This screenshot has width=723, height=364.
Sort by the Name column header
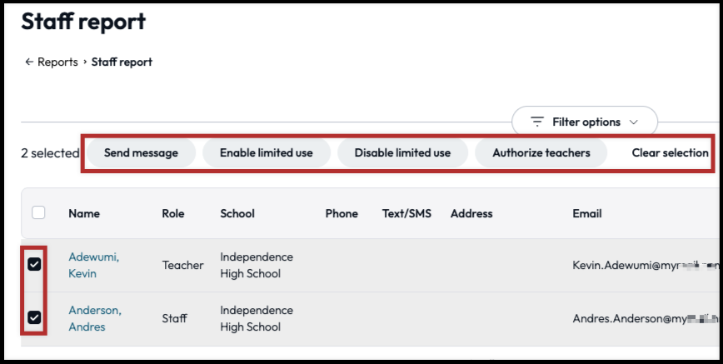(x=84, y=213)
